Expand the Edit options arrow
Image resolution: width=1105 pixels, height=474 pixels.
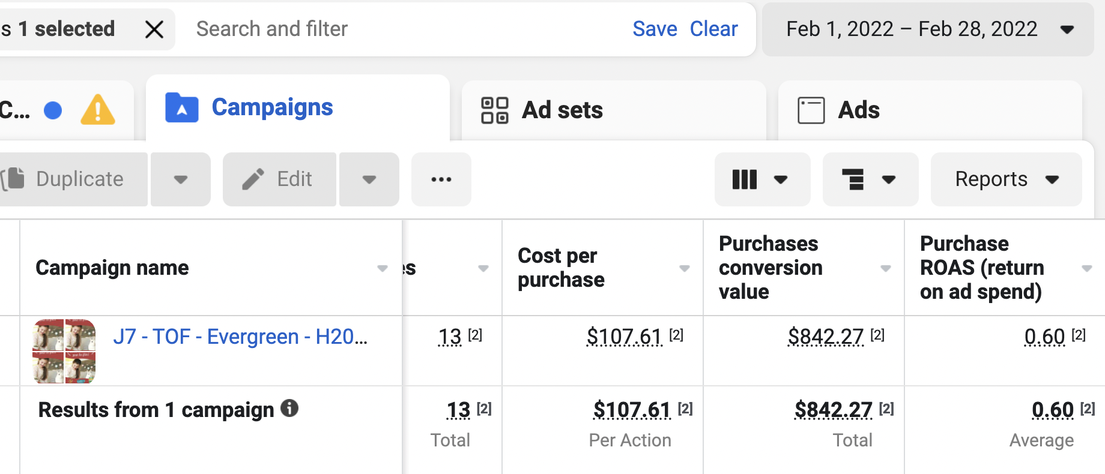coord(369,179)
